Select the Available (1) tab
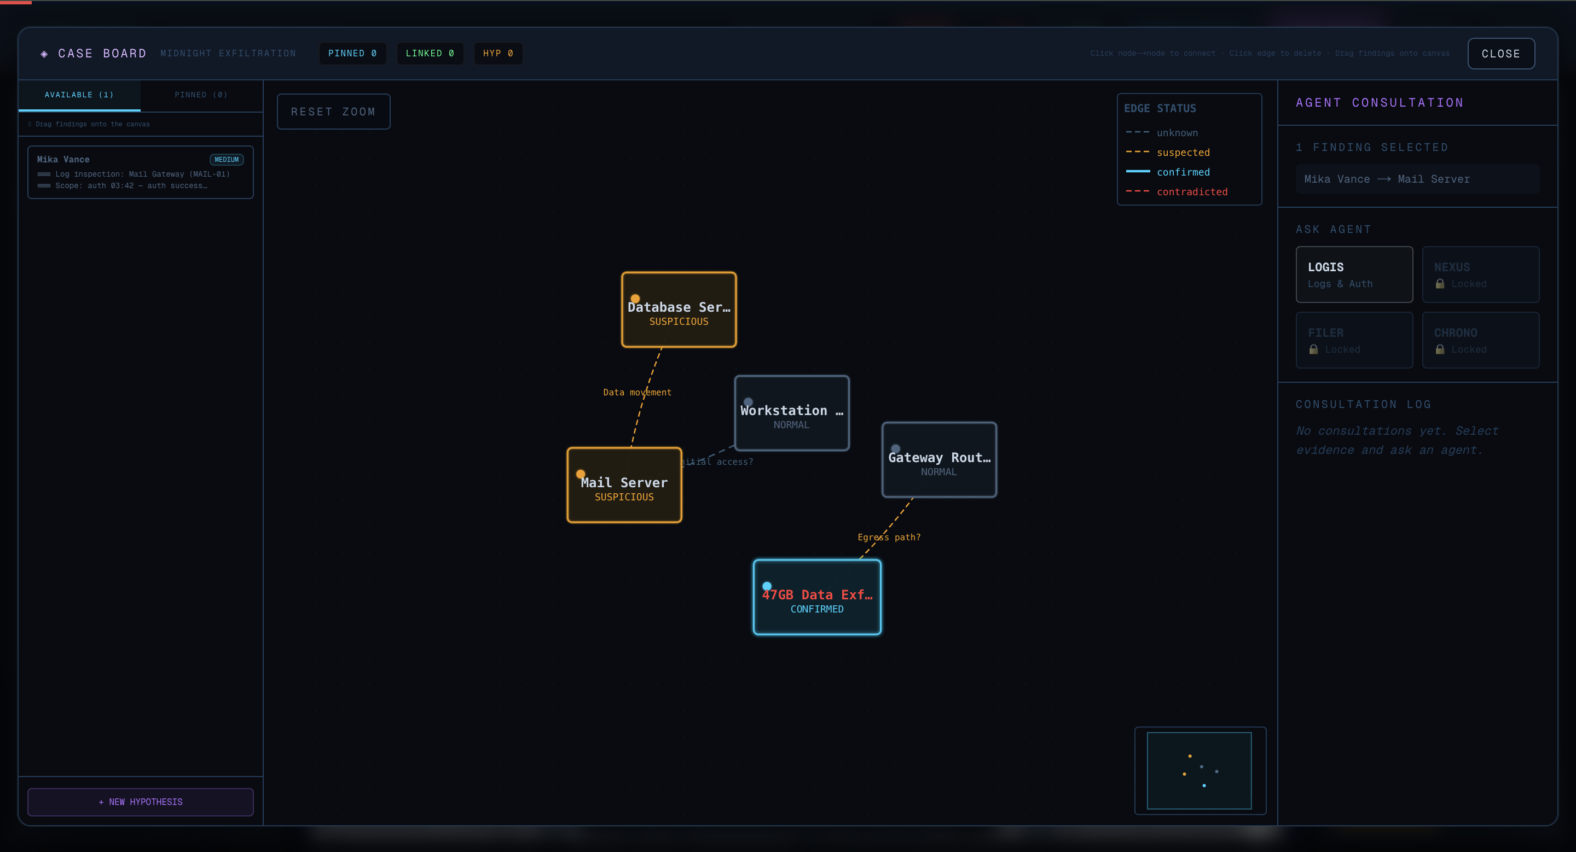This screenshot has height=852, width=1576. click(79, 95)
